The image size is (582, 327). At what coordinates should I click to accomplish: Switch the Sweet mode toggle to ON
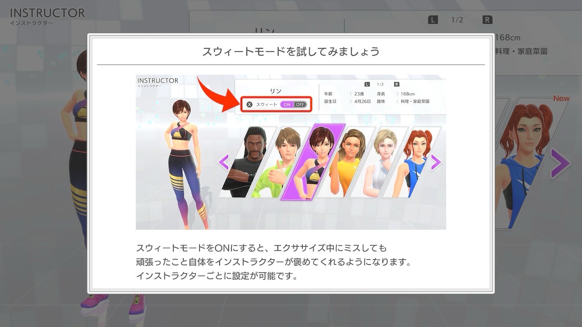(286, 104)
